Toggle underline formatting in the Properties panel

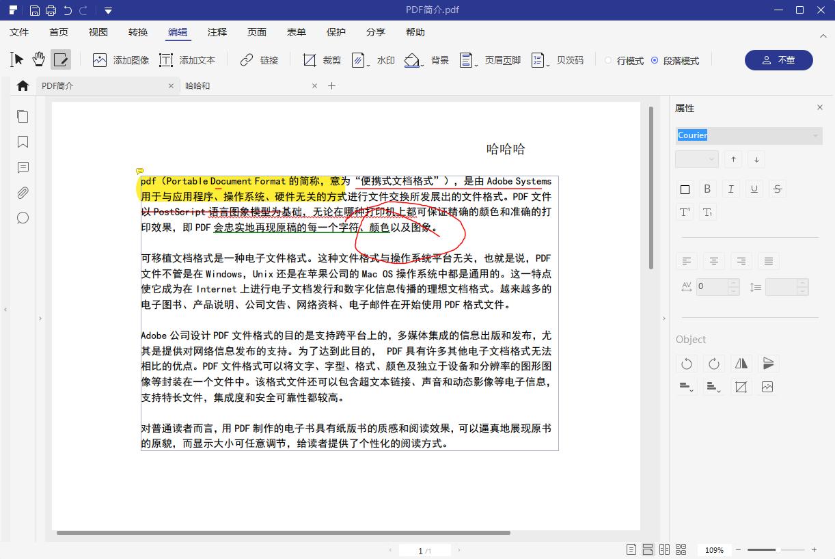[754, 189]
